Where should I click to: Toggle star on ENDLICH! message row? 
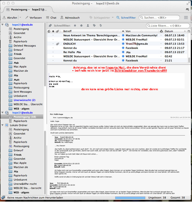[x=53, y=44]
